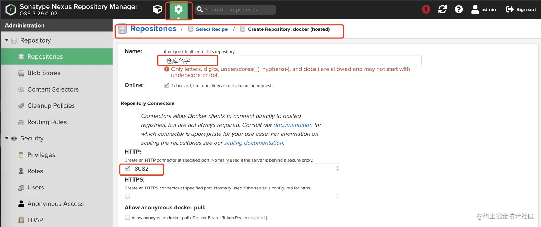Viewport: 541px width, 227px height.
Task: Click the Refresh icon in header
Action: [x=442, y=10]
